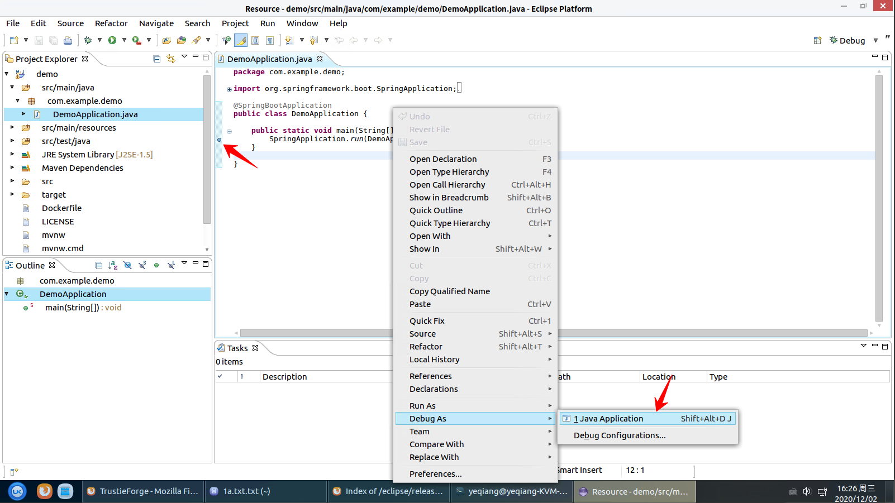The width and height of the screenshot is (895, 503).
Task: Click the Open Perspective icon
Action: (817, 40)
